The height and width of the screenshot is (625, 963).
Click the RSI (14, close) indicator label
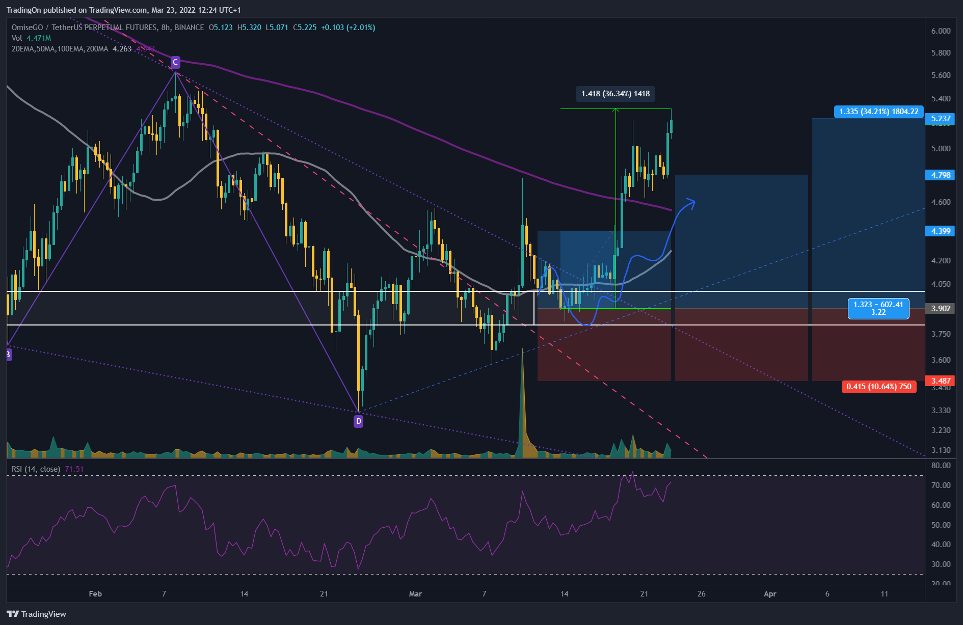point(36,469)
